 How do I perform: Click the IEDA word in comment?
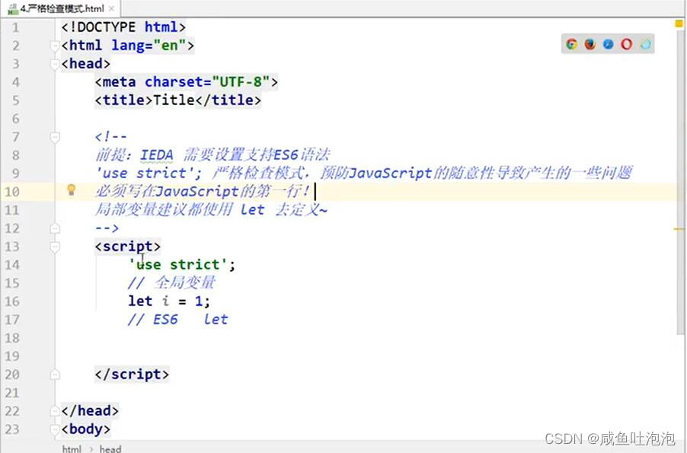(156, 155)
